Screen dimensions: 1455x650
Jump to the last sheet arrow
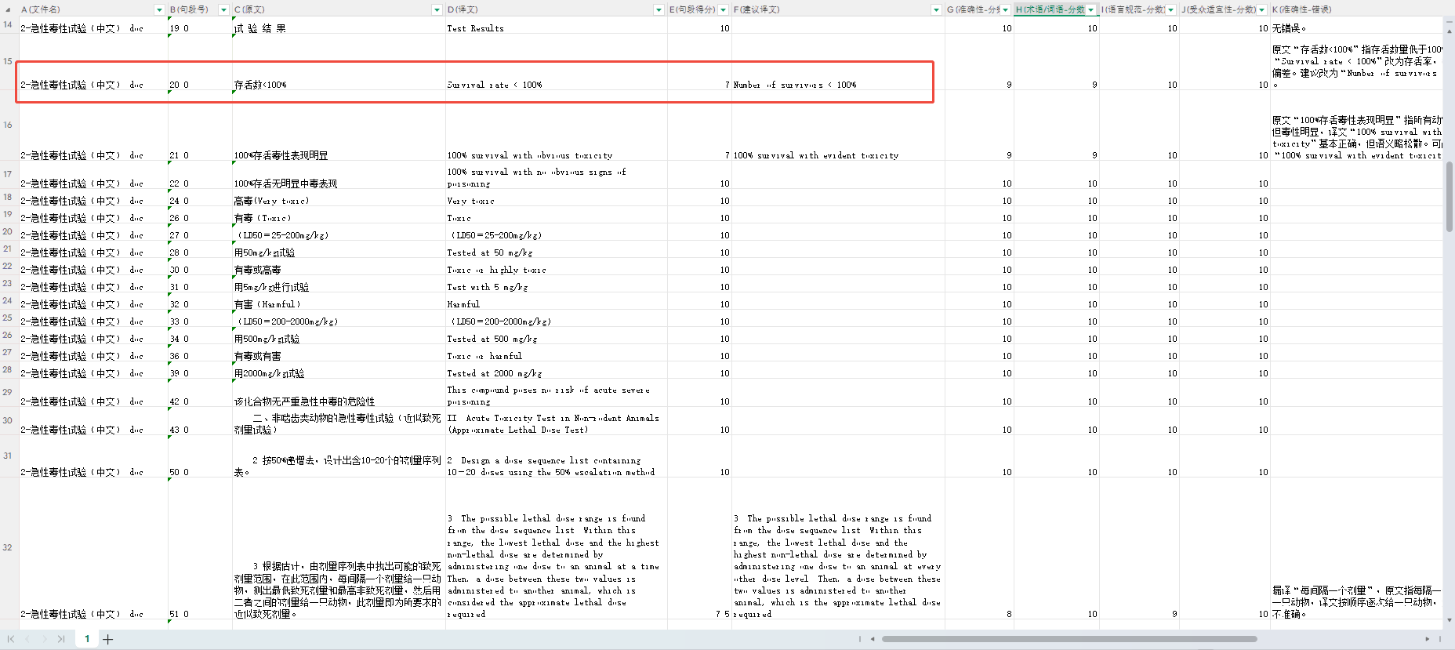(x=61, y=639)
